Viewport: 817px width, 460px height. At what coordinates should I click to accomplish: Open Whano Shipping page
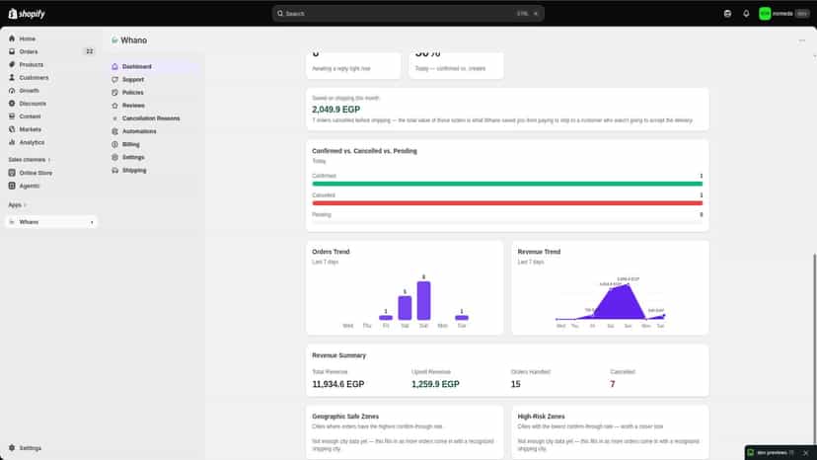[x=134, y=171]
